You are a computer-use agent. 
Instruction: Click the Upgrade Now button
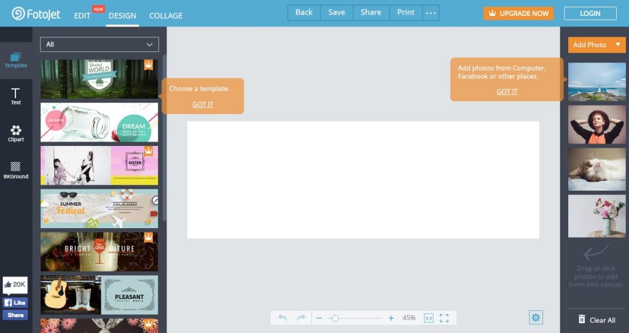[518, 13]
